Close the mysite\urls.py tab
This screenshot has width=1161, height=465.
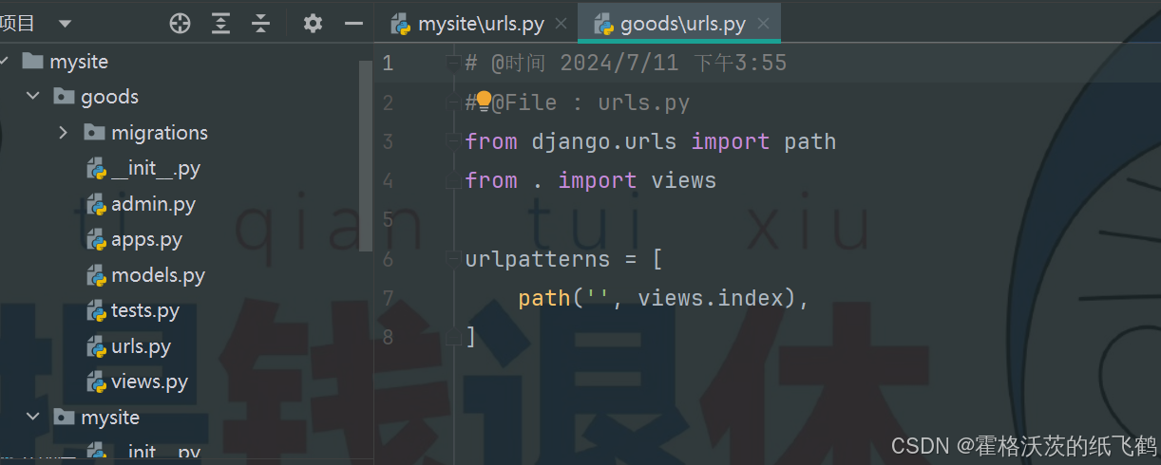[561, 24]
